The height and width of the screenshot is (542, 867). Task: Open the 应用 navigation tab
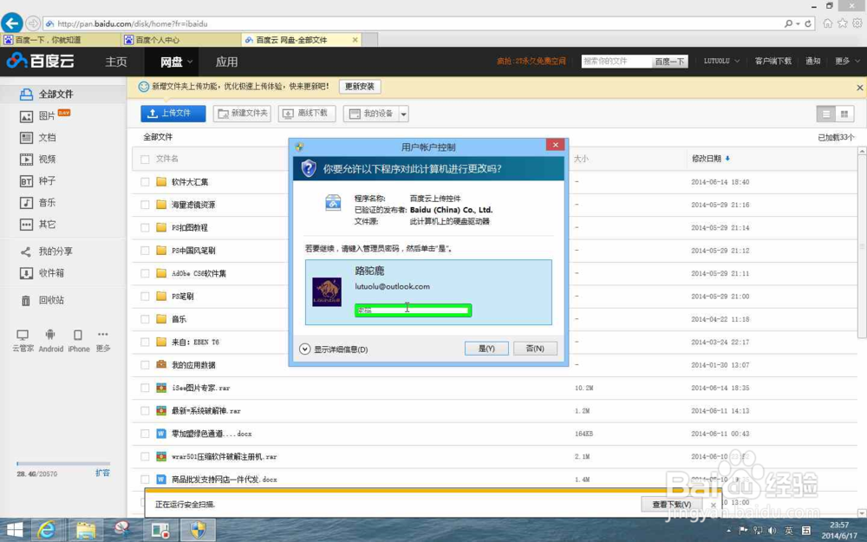click(x=226, y=62)
